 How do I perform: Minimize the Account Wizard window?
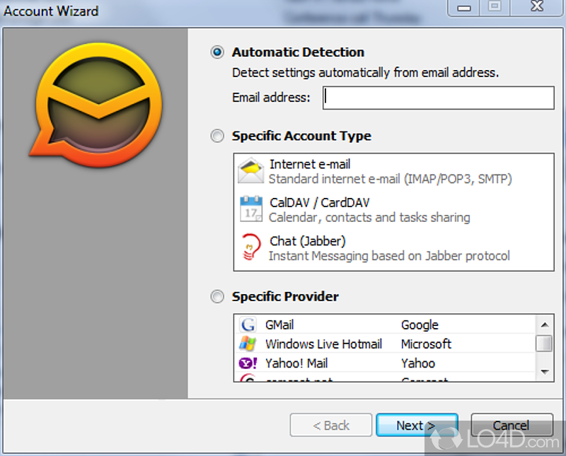pos(464,7)
